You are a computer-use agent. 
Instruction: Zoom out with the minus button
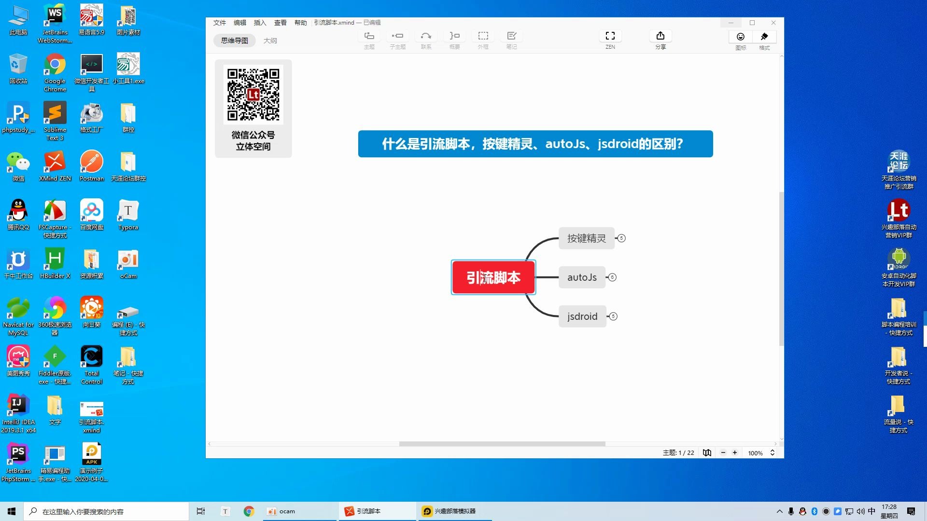pos(723,452)
